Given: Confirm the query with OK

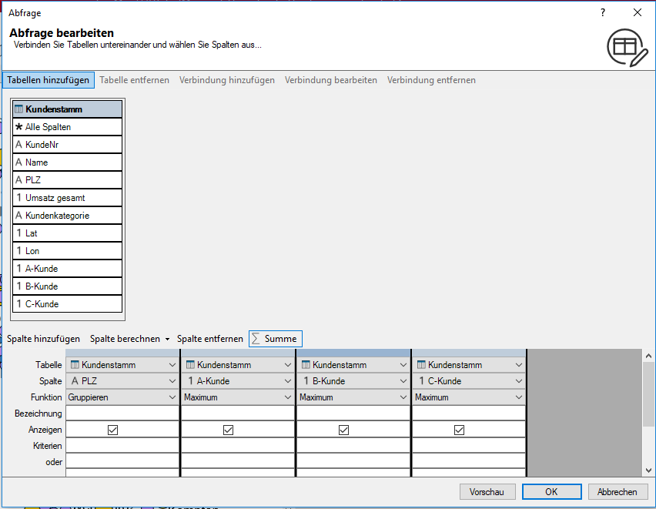Looking at the screenshot, I should coord(551,492).
